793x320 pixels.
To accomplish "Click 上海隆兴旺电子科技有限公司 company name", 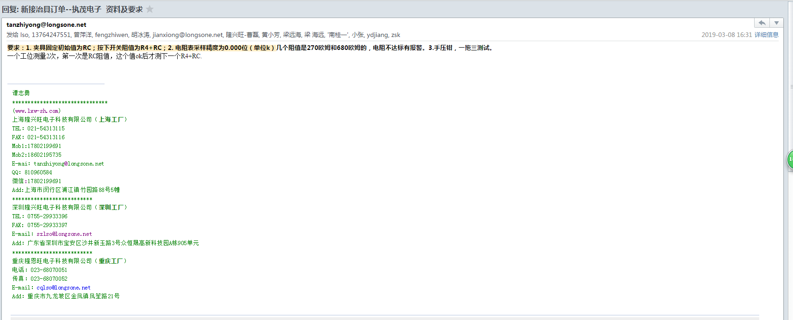I will click(x=69, y=119).
